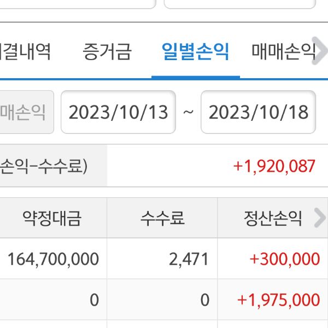The image size is (328, 328).
Task: Select the 일별손익 tab
Action: [x=195, y=52]
